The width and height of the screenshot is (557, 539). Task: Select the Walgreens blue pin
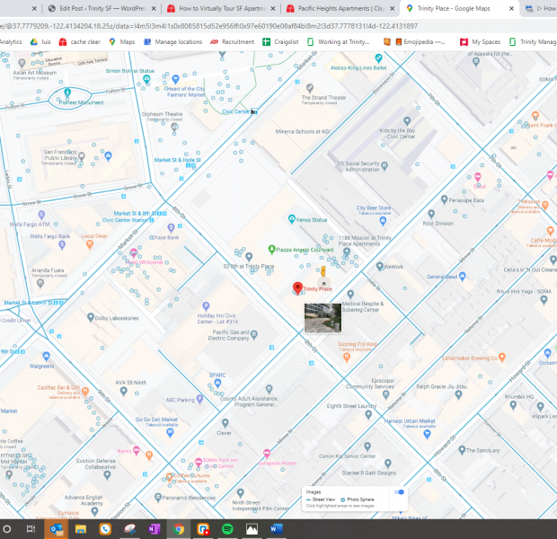(x=46, y=356)
